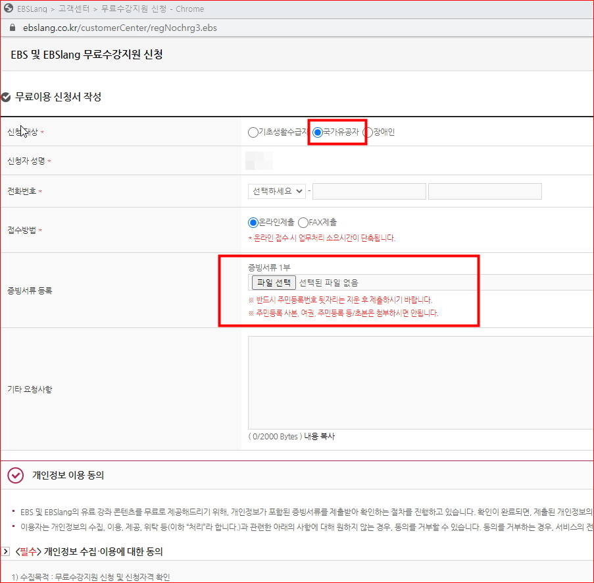Click the padlock icon beside the URL
594x583 pixels.
point(11,28)
